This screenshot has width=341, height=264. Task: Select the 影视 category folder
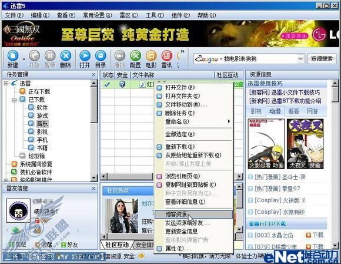coord(42,131)
